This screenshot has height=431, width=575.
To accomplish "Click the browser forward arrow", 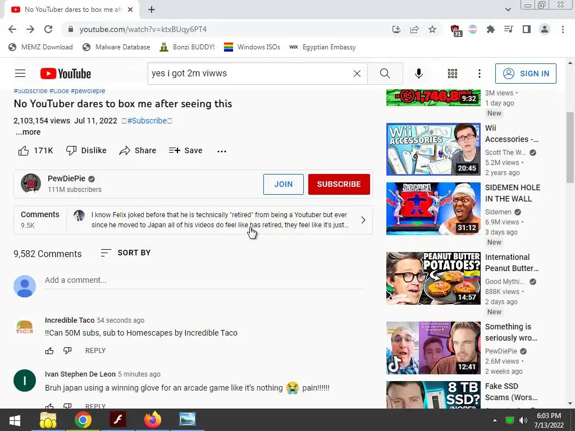I will pos(30,29).
